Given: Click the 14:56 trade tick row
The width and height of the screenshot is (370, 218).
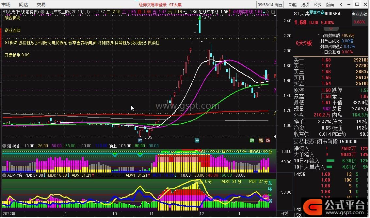Looking at the screenshot, I should click(330, 174).
